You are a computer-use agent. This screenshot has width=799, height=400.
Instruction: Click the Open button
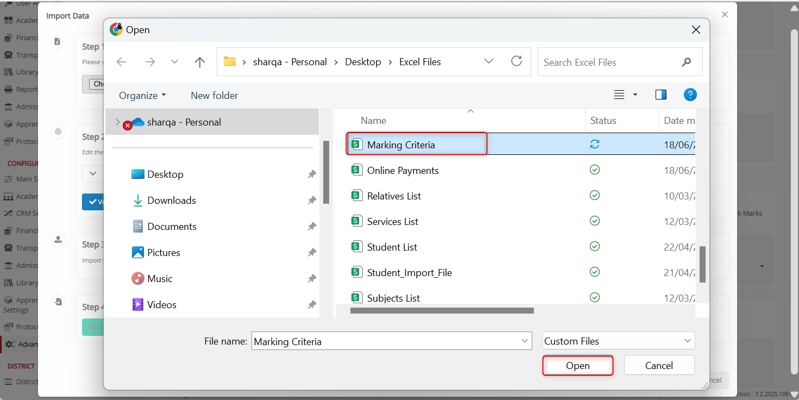coord(577,366)
